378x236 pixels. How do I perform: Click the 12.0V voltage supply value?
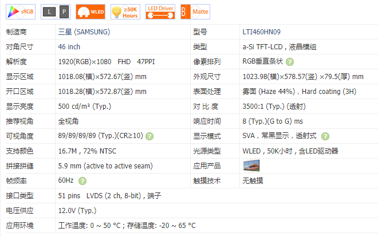tap(77, 211)
